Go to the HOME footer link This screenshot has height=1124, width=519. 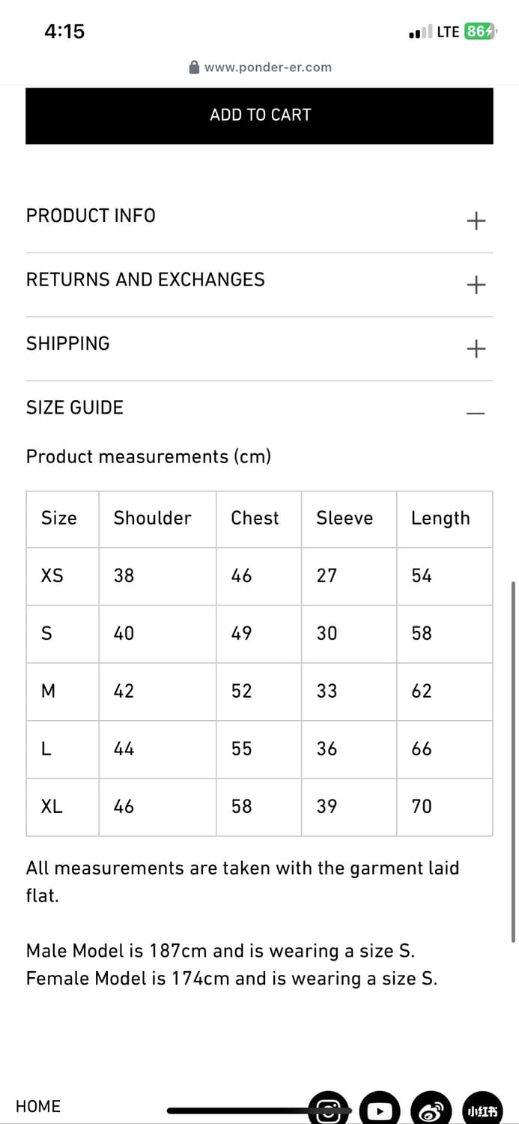pos(38,1106)
